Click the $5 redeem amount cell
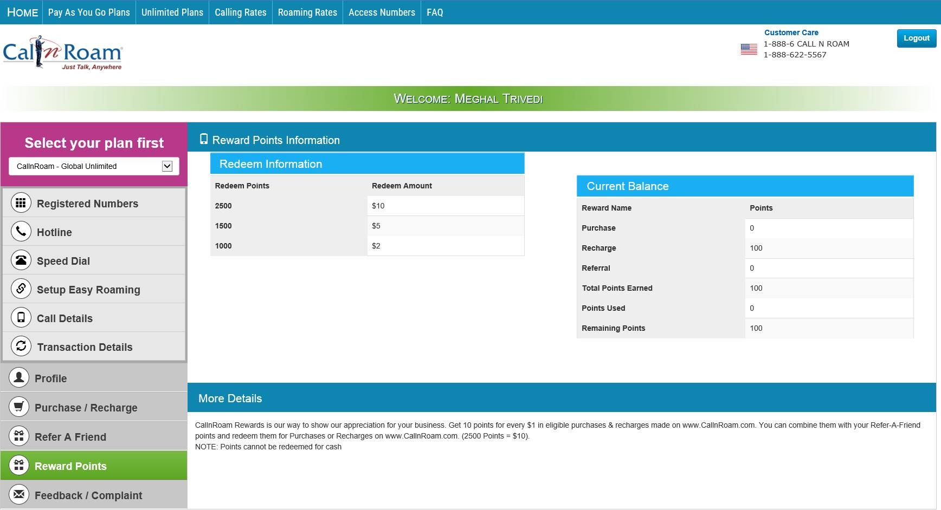941x510 pixels. pos(446,226)
